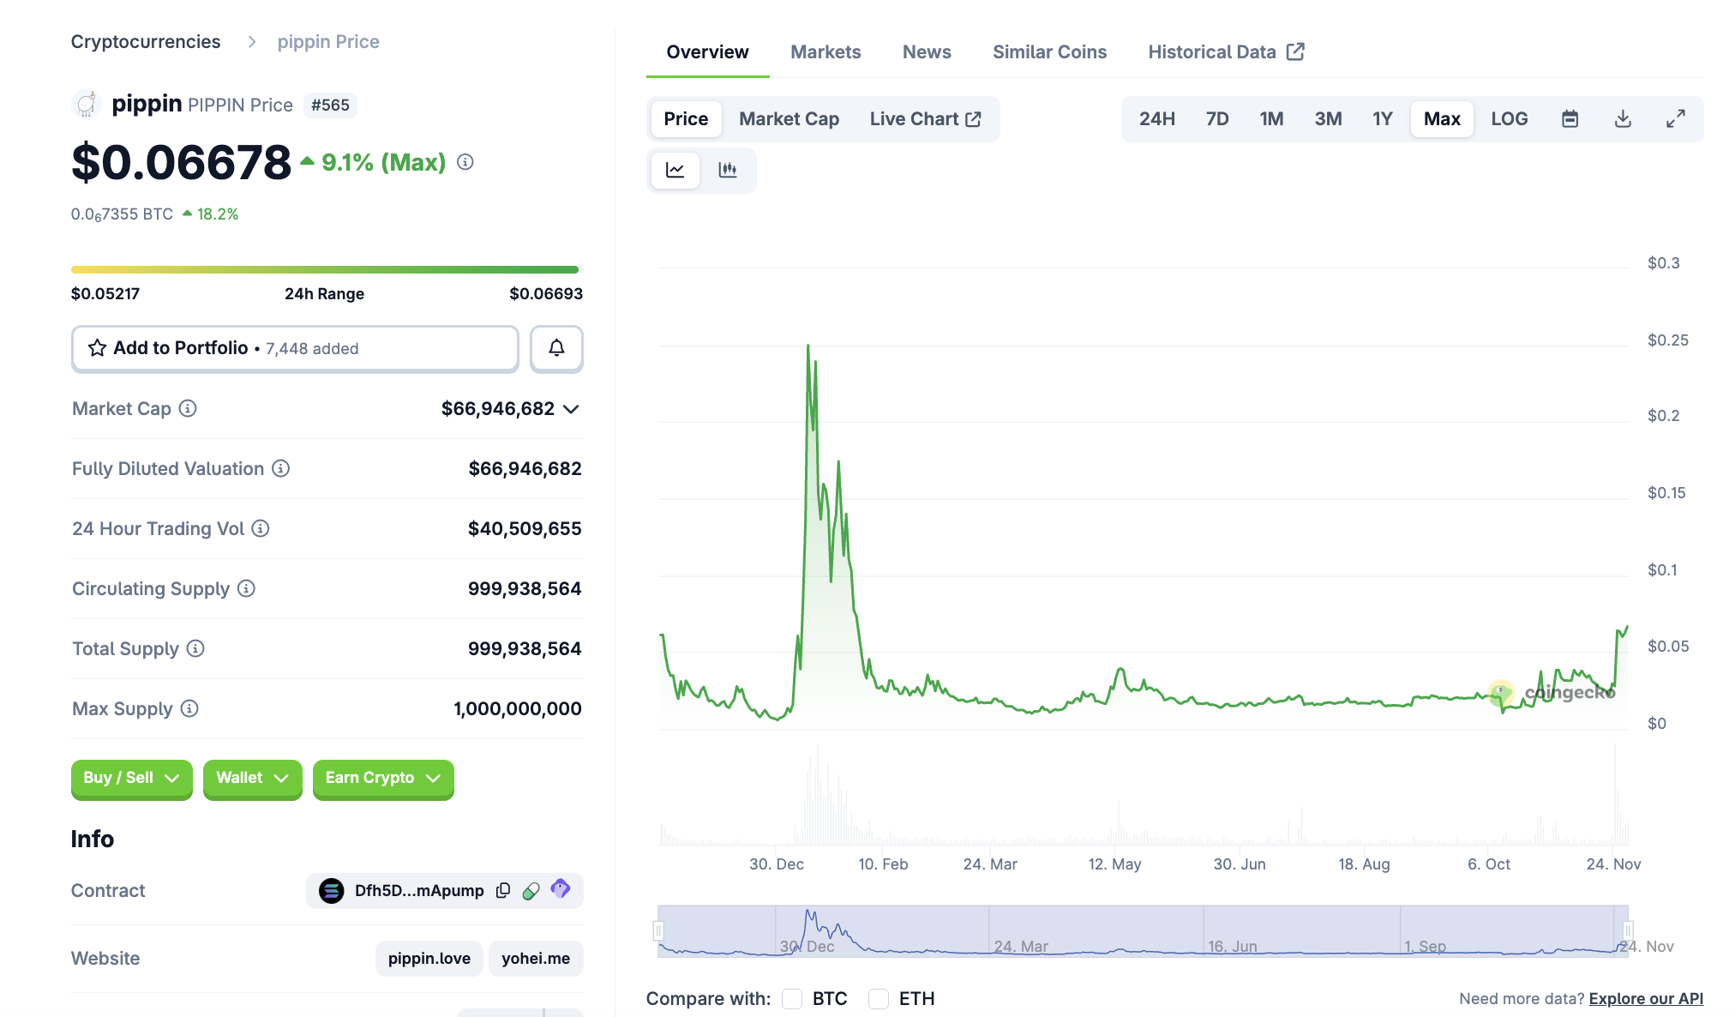Image resolution: width=1735 pixels, height=1017 pixels.
Task: Open the Explore our API link
Action: coord(1645,998)
